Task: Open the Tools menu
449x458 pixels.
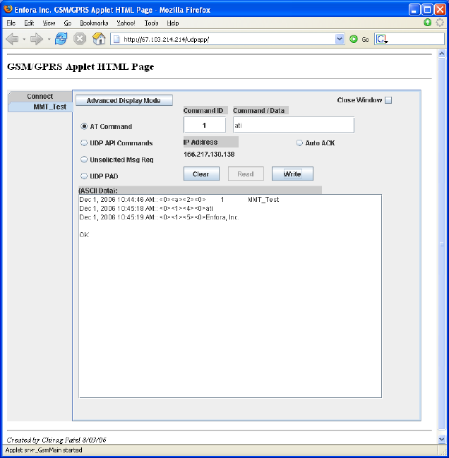Action: pyautogui.click(x=151, y=23)
